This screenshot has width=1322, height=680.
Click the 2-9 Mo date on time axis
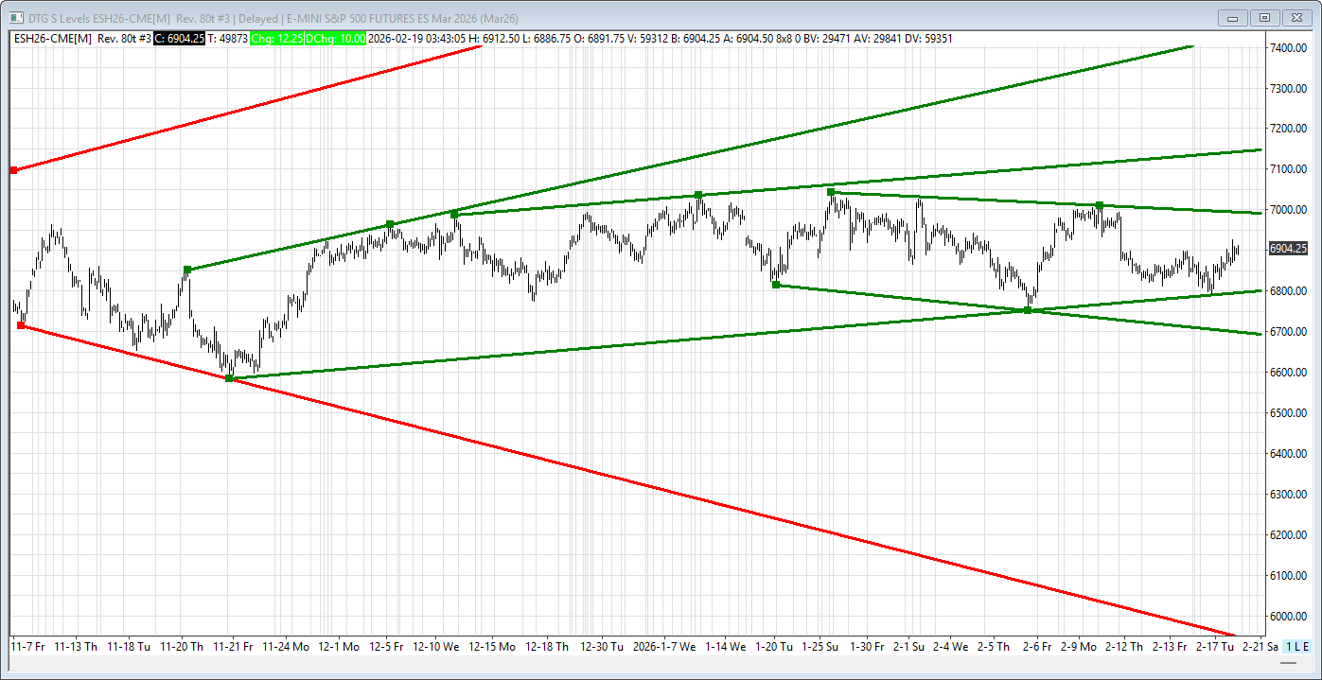click(1078, 647)
